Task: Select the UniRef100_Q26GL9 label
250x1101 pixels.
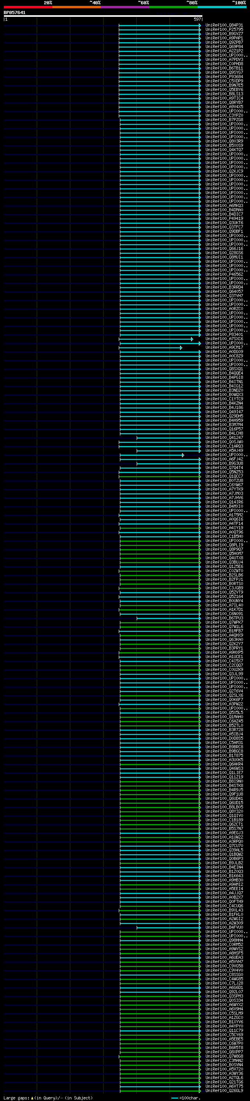Action: [x=224, y=1090]
